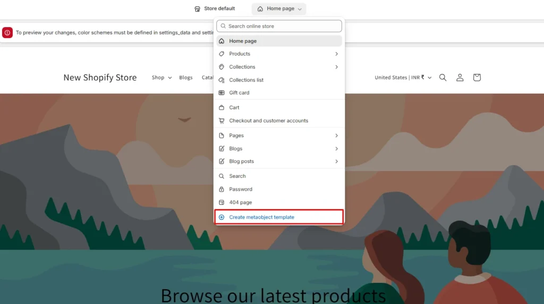The image size is (544, 304).
Task: Click the Search magnifier icon in menu
Action: [222, 176]
